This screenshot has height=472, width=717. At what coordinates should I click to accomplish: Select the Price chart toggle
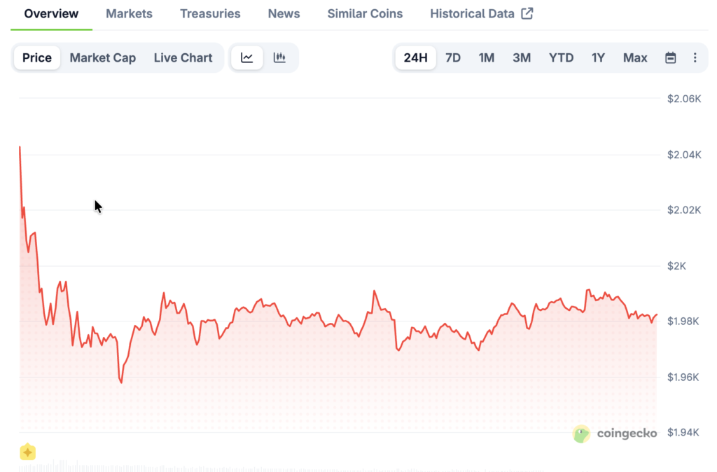point(37,57)
